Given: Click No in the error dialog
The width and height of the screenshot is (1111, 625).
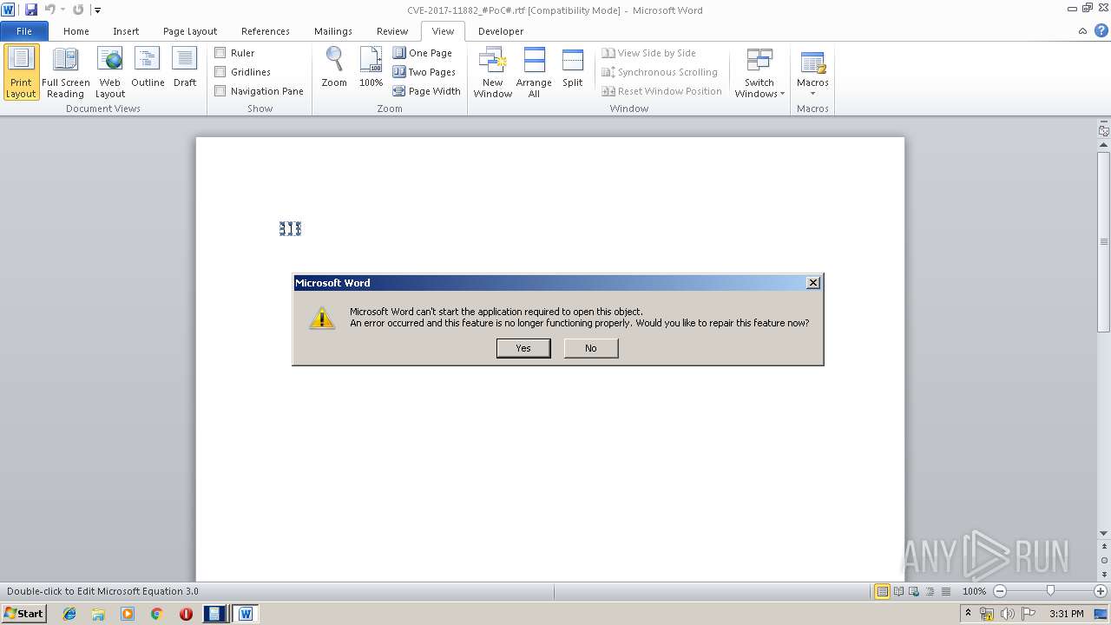Looking at the screenshot, I should click(591, 348).
